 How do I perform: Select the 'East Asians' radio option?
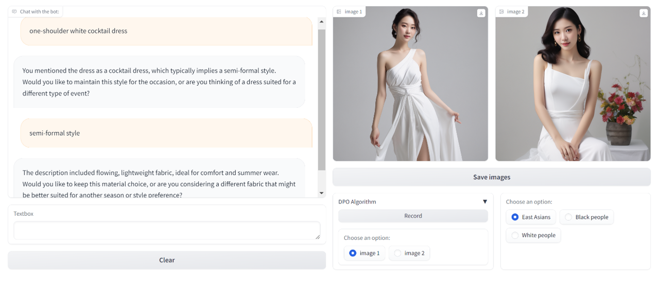point(515,217)
